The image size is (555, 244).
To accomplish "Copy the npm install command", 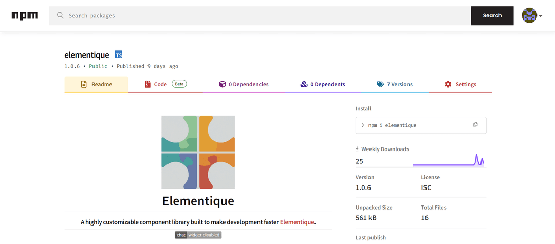I will click(x=475, y=125).
